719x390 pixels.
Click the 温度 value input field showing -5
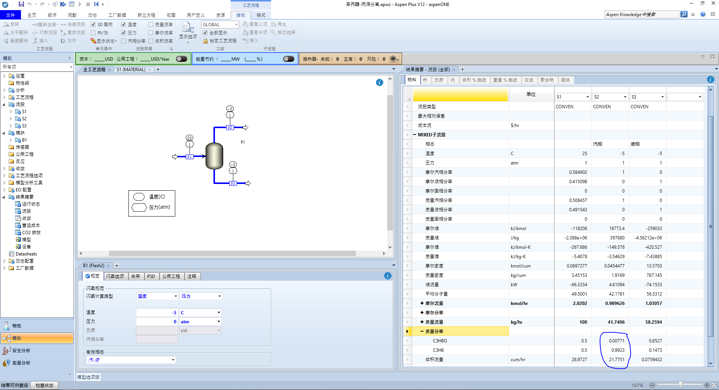click(157, 312)
